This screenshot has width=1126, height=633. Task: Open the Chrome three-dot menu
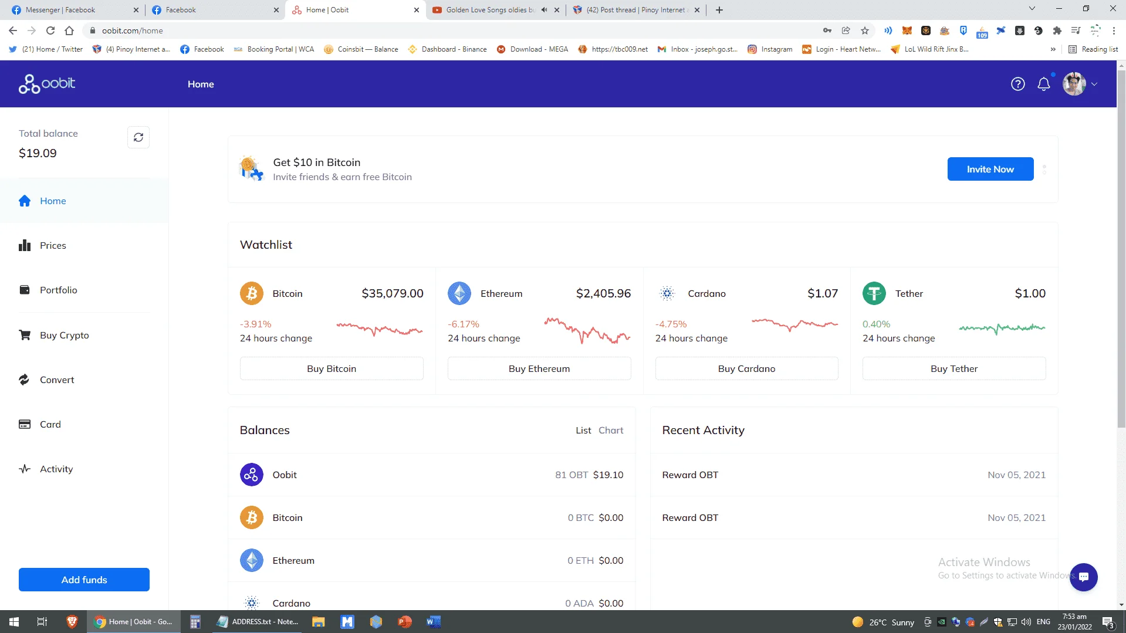1114,31
